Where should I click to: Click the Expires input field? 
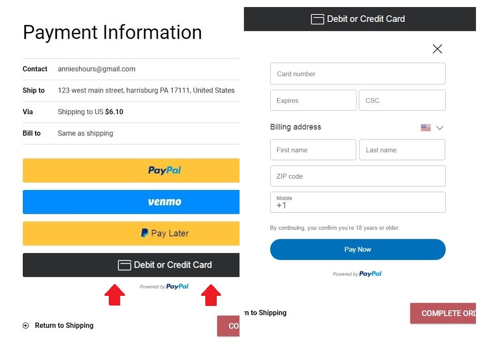[313, 100]
